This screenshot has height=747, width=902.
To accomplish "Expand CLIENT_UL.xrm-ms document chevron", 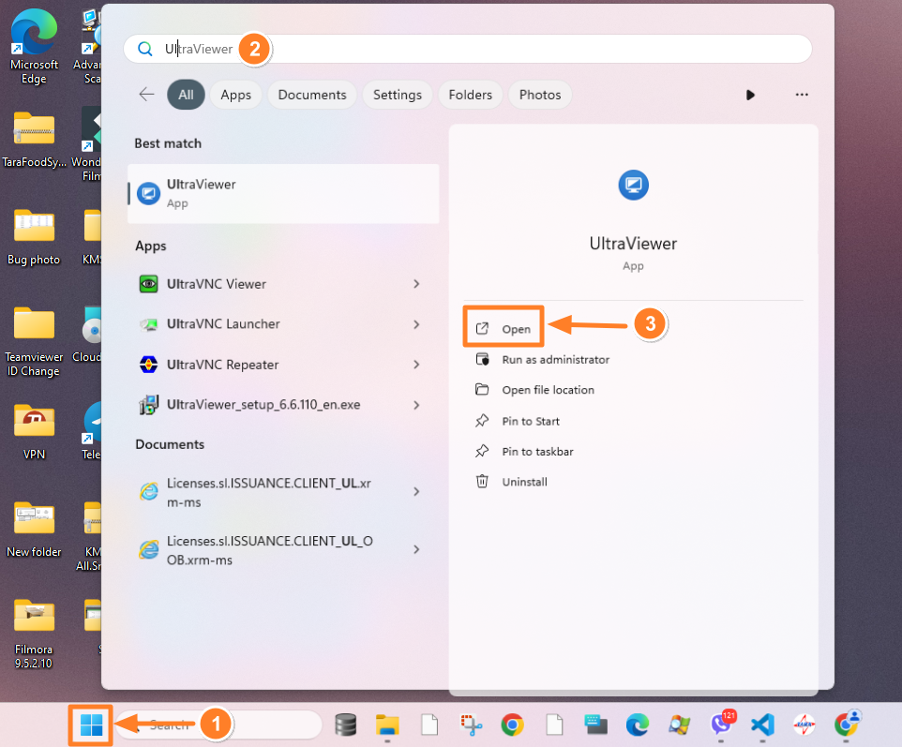I will (416, 492).
